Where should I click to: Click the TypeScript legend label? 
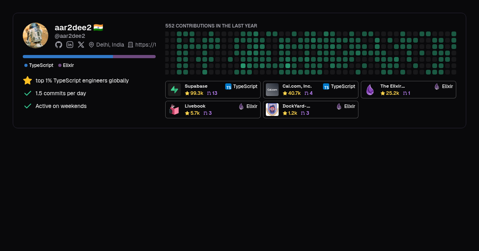click(x=41, y=65)
